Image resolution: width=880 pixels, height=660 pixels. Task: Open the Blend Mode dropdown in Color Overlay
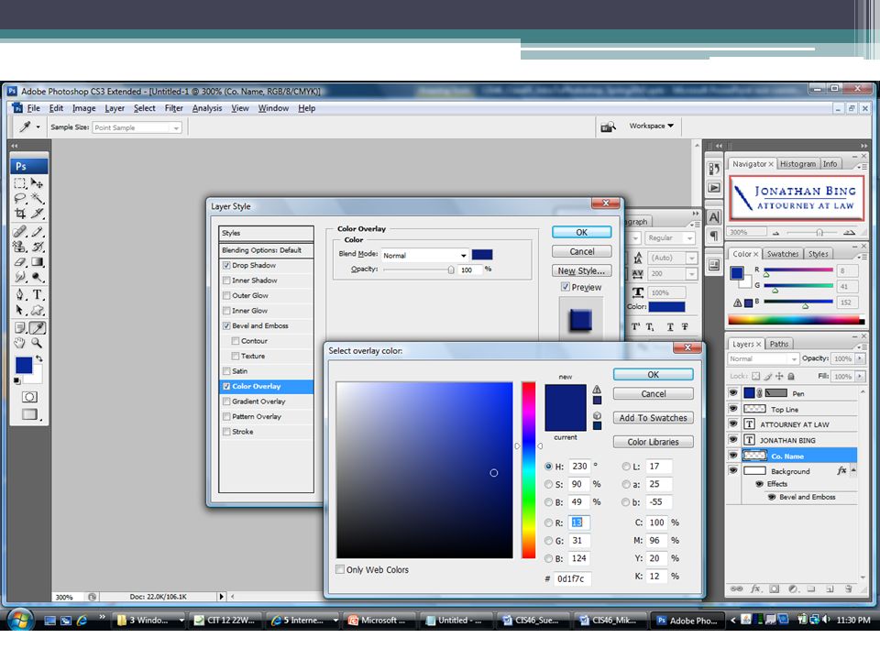pos(424,256)
